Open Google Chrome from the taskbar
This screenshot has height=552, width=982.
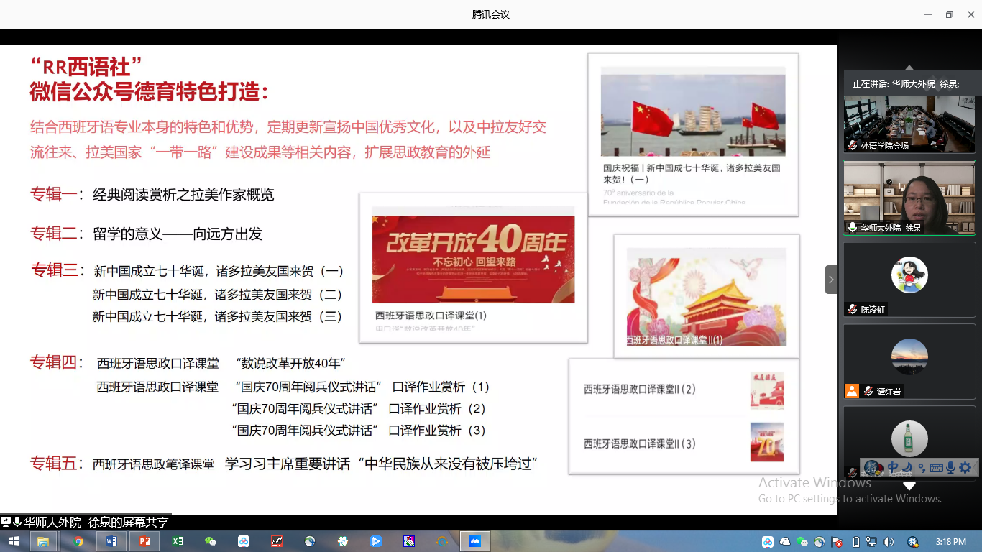click(x=78, y=541)
